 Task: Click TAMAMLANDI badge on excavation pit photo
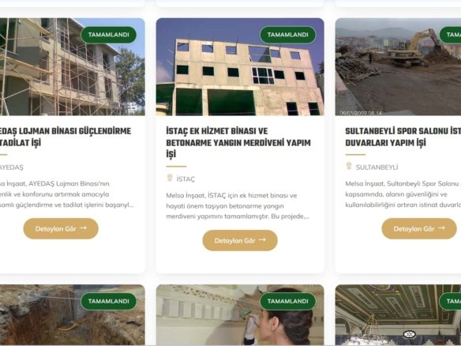point(108,301)
